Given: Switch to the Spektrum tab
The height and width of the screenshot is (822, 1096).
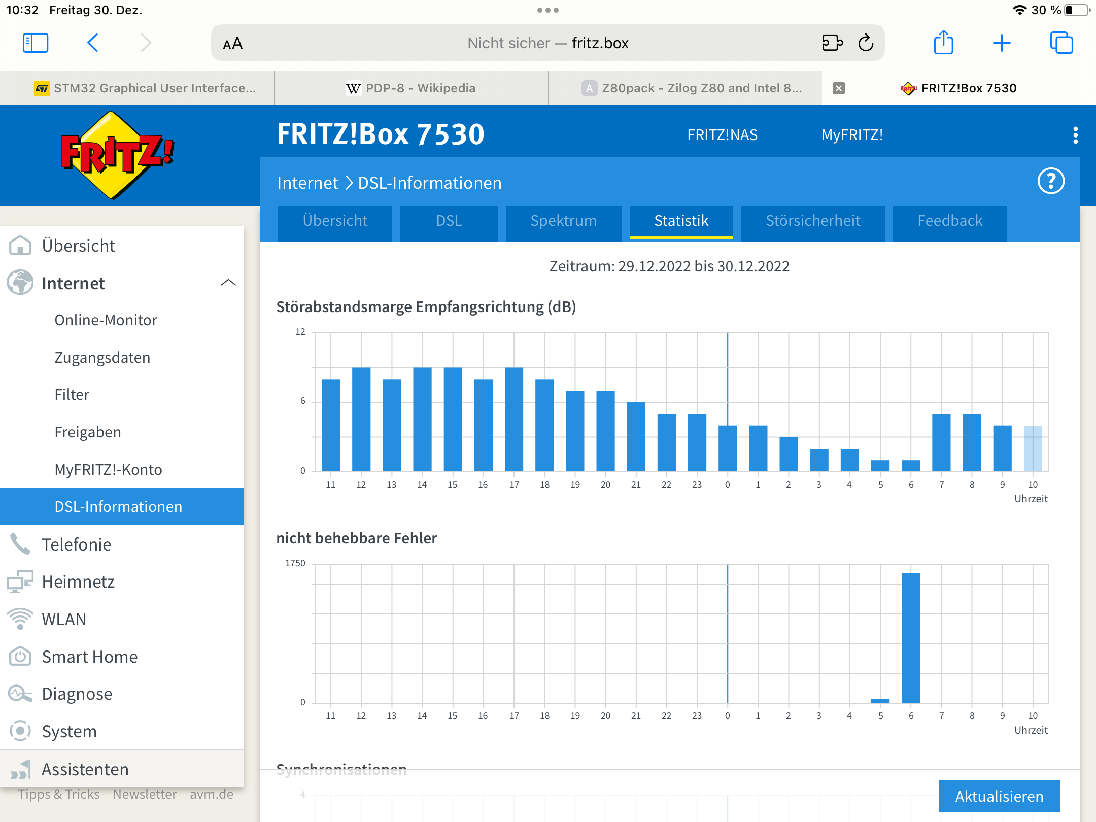Looking at the screenshot, I should 563,221.
